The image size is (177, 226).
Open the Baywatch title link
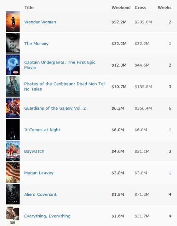point(34,151)
